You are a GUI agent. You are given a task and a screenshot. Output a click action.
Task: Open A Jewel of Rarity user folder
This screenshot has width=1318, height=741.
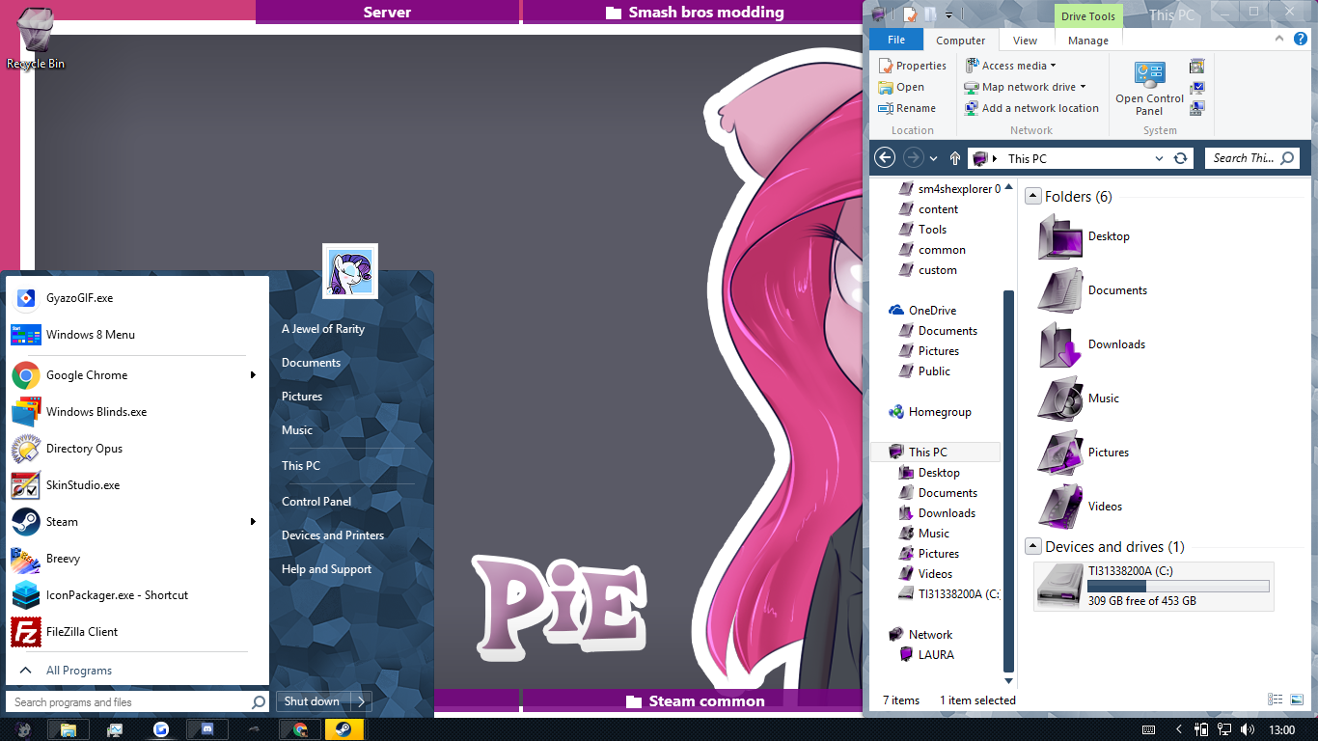pos(323,329)
